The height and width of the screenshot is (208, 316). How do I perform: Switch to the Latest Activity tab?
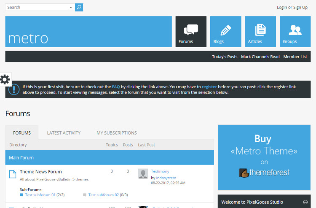pos(64,133)
